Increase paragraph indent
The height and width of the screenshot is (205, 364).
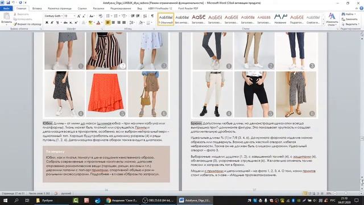[138, 16]
